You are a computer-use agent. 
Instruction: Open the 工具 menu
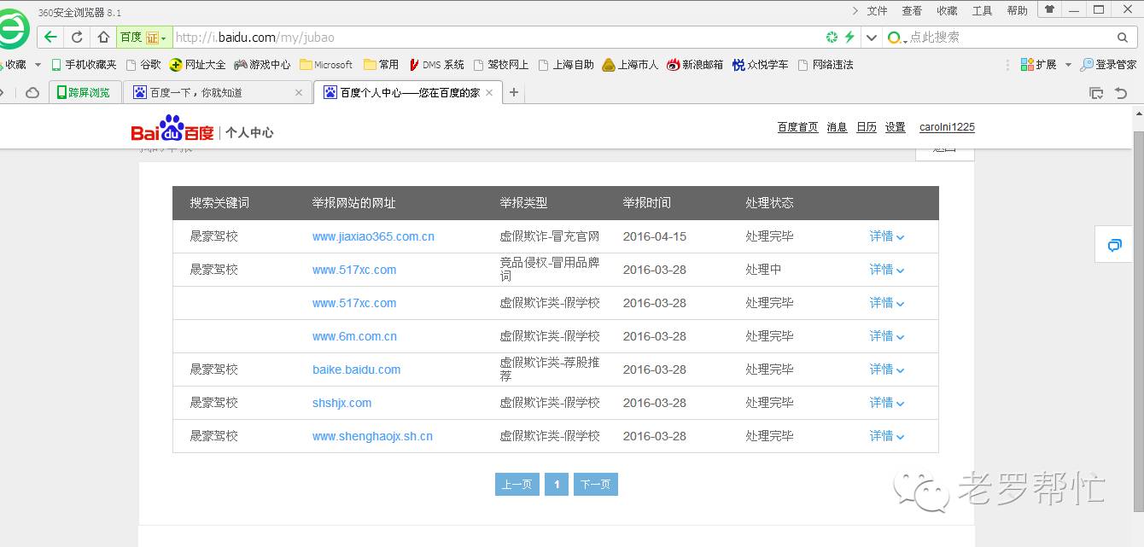(x=982, y=10)
